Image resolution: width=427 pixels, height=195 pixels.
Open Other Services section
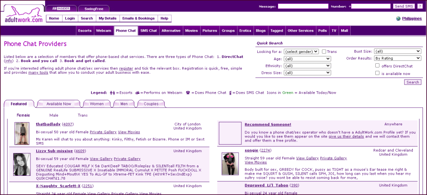pyautogui.click(x=301, y=31)
